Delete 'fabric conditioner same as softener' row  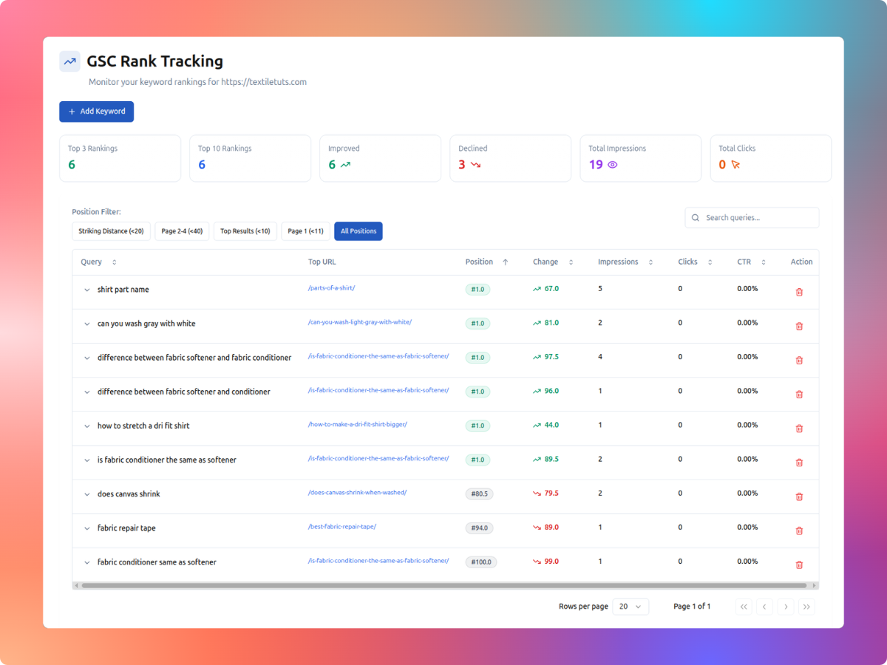[799, 565]
